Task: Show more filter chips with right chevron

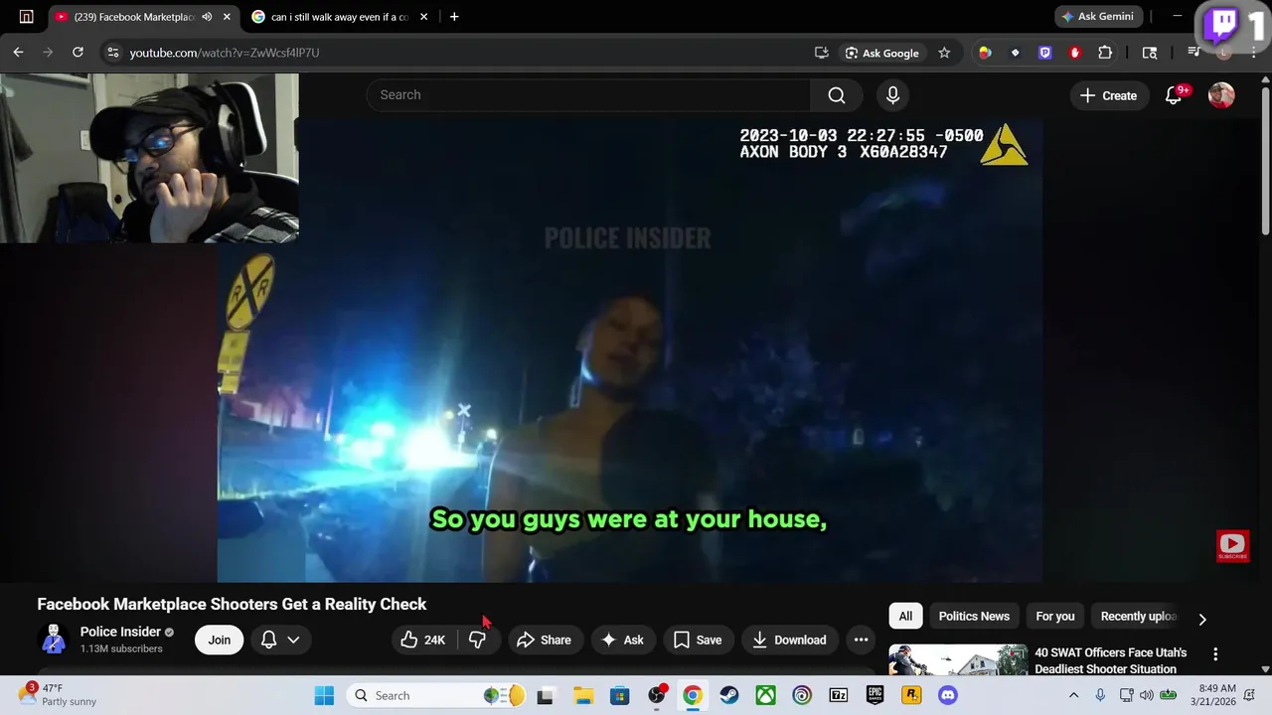Action: pyautogui.click(x=1202, y=619)
